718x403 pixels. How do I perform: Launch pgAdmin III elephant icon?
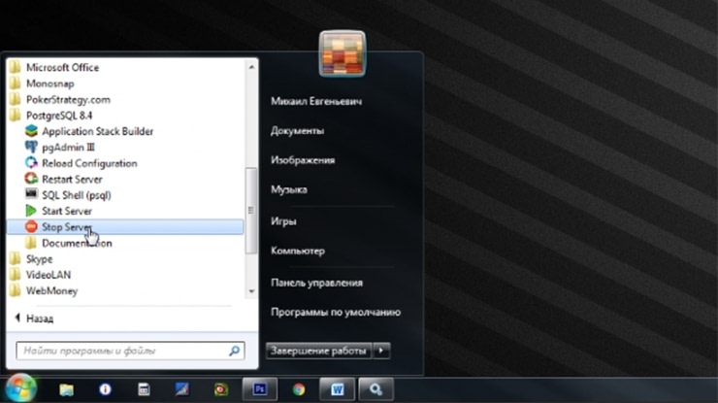pyautogui.click(x=31, y=148)
